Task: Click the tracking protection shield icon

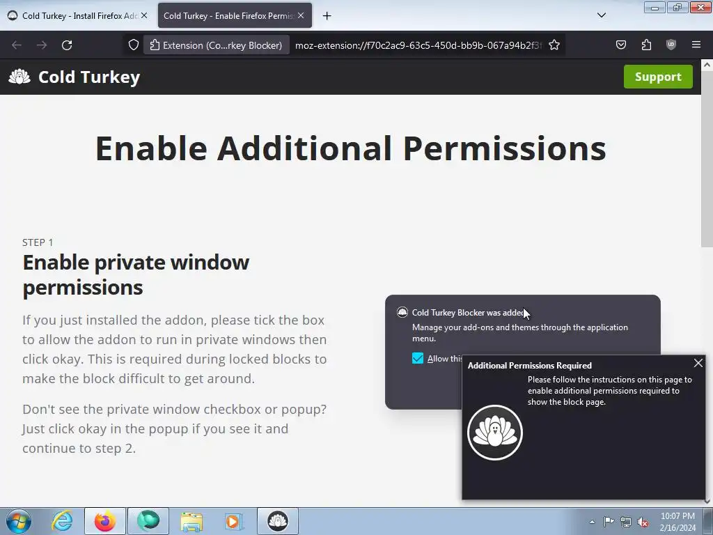Action: click(x=133, y=45)
